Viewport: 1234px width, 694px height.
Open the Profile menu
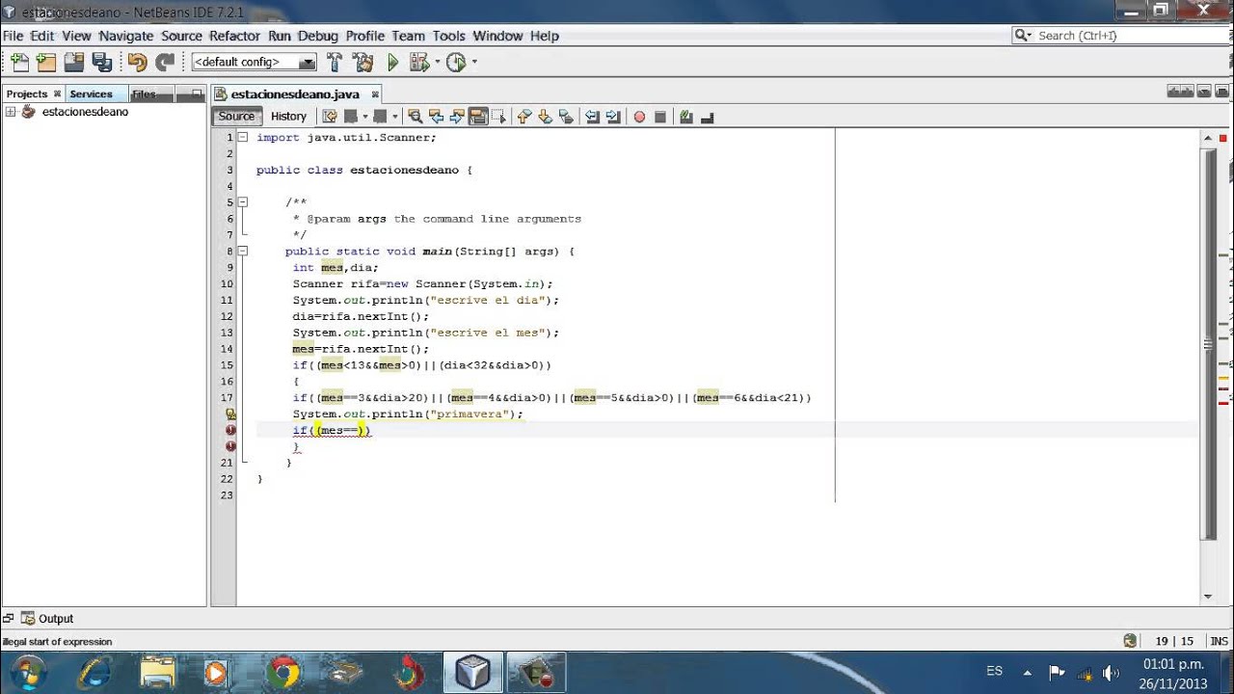pyautogui.click(x=365, y=36)
